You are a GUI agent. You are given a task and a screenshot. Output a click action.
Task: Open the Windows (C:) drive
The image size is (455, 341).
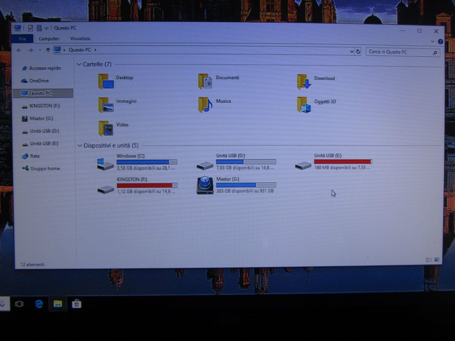[x=106, y=164]
